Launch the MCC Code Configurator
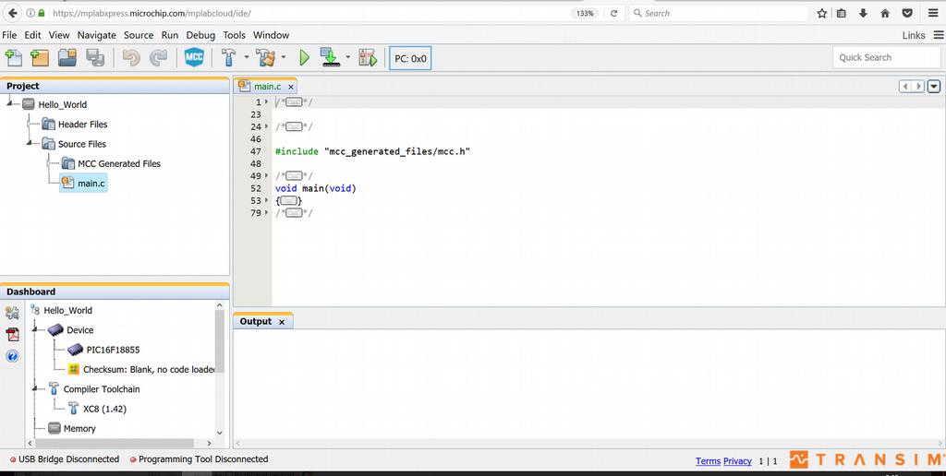Viewport: 946px width, 476px height. point(194,58)
